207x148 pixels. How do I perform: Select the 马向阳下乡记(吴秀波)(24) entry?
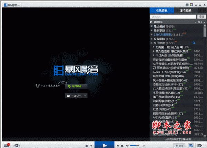(x=178, y=72)
